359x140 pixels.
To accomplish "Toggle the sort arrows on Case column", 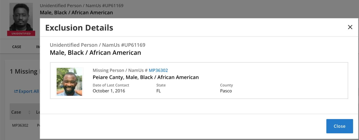I will coord(29,112).
